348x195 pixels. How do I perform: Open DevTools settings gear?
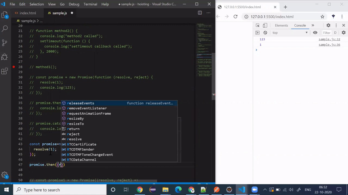click(x=328, y=25)
